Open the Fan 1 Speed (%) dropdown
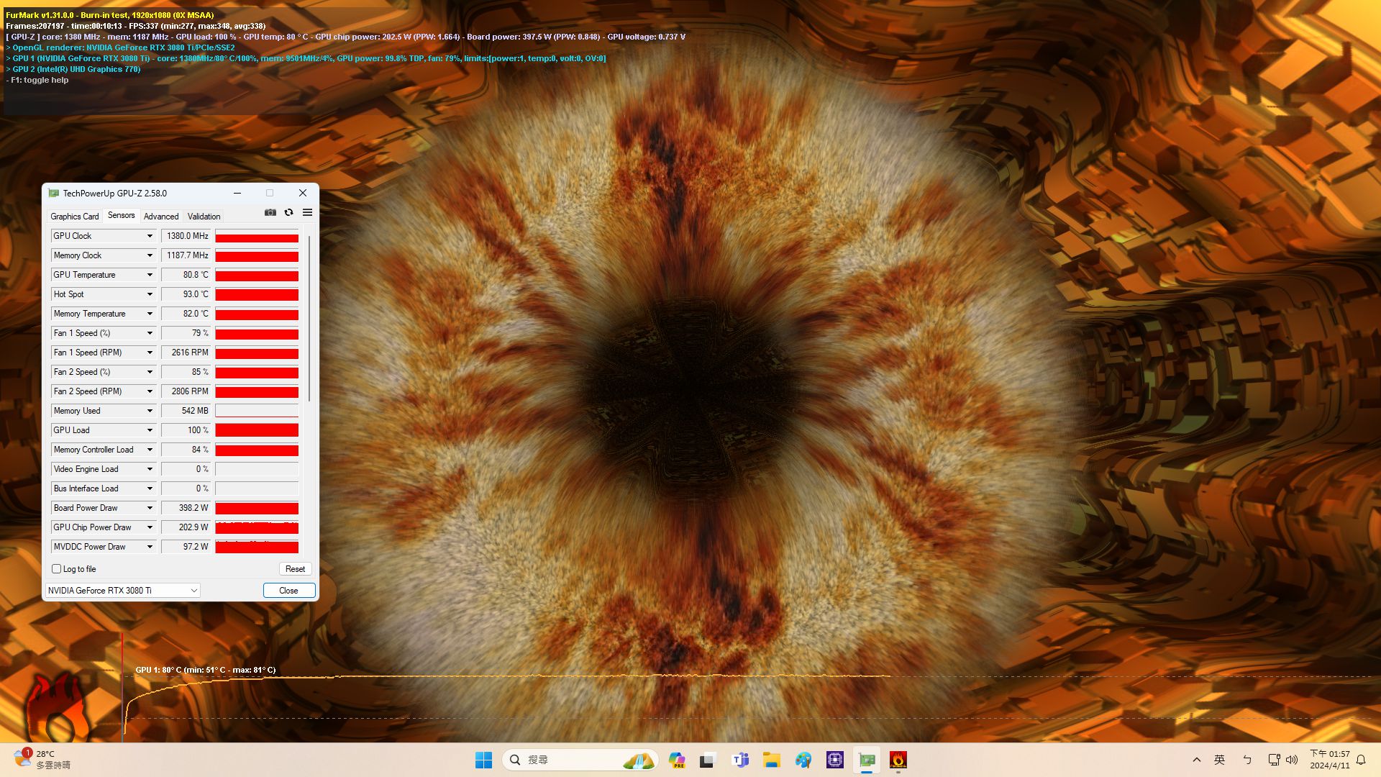This screenshot has width=1381, height=777. (150, 333)
